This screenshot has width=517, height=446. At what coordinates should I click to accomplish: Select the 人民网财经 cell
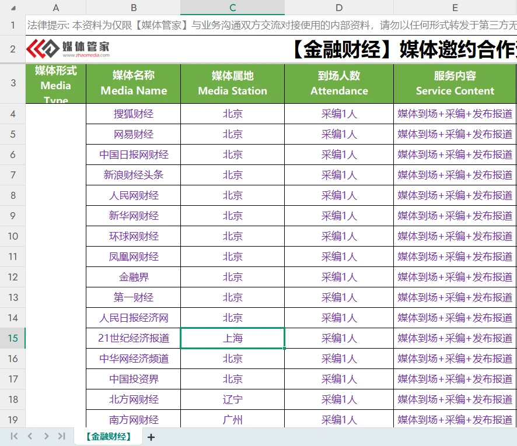[133, 195]
